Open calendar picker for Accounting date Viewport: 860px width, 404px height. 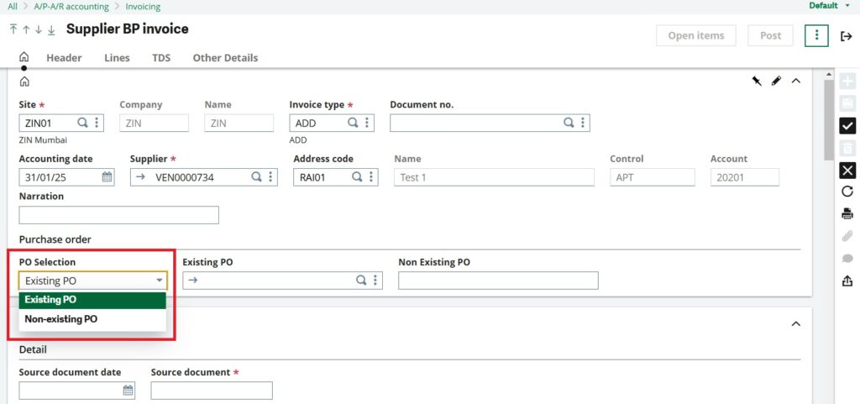(x=107, y=177)
